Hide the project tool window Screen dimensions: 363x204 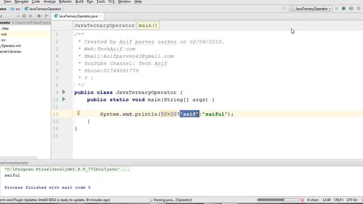(x=47, y=16)
